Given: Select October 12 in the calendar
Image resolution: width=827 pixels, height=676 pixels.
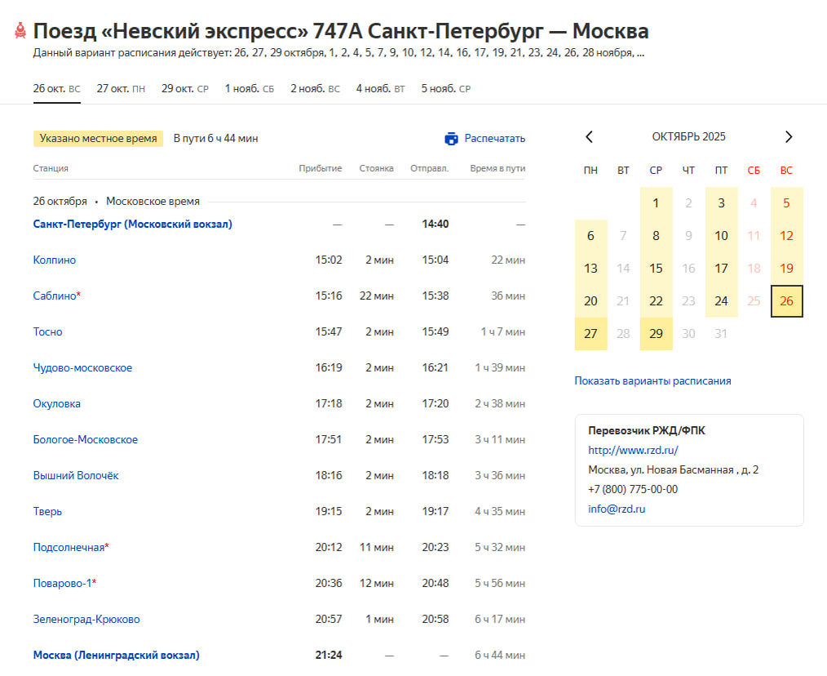Looking at the screenshot, I should pyautogui.click(x=786, y=236).
